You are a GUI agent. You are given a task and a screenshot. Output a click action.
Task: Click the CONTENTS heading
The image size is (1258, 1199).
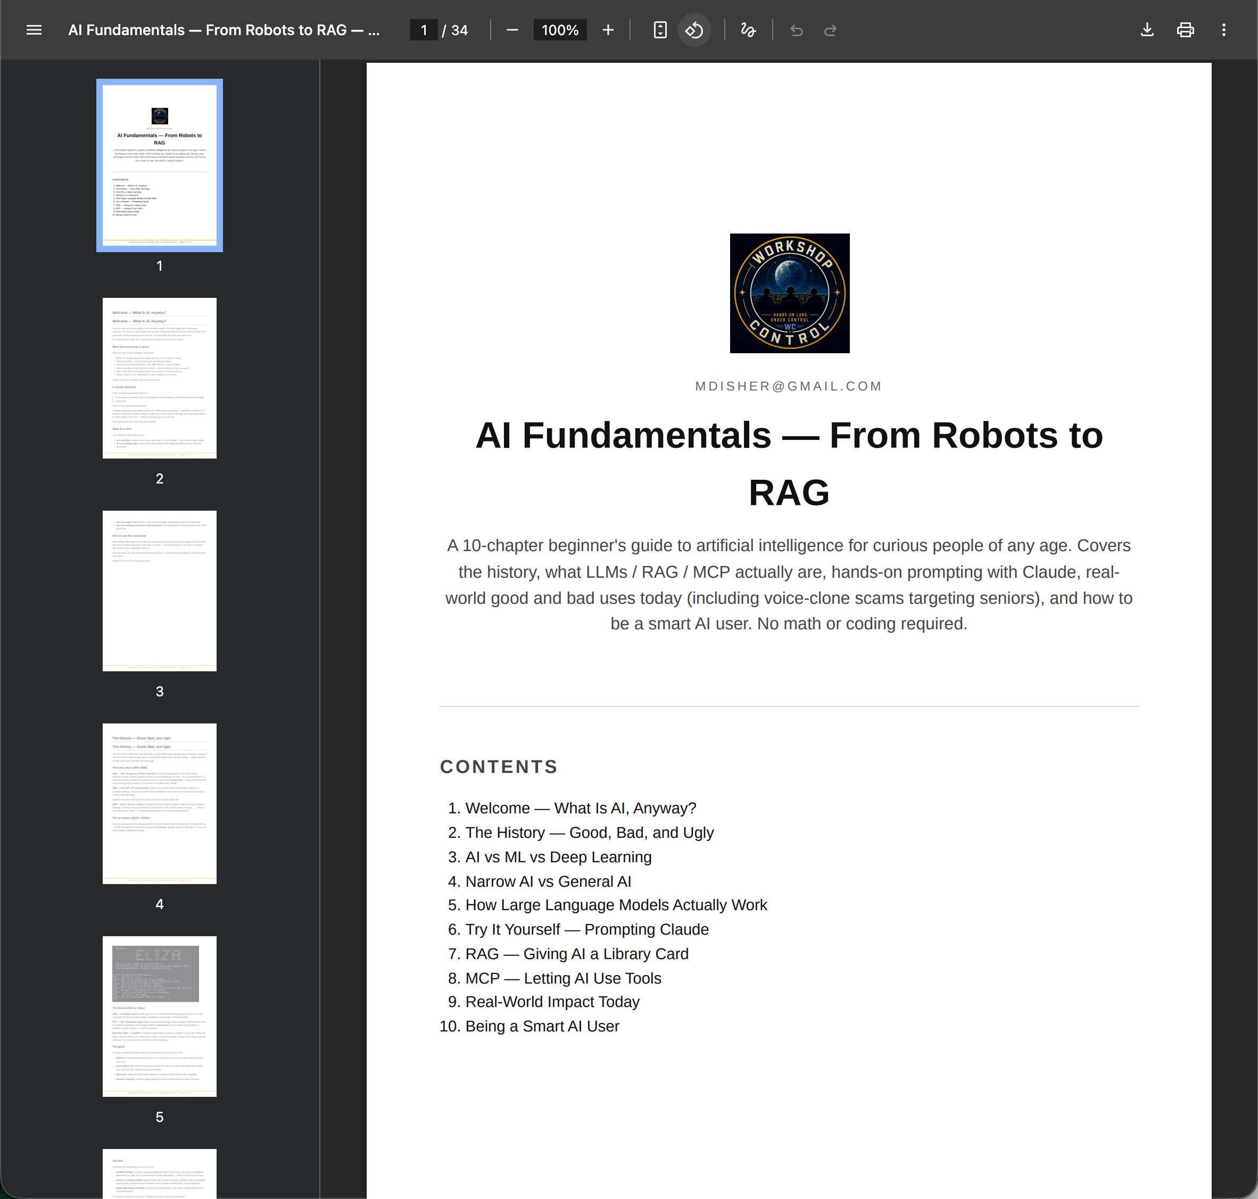pyautogui.click(x=499, y=767)
